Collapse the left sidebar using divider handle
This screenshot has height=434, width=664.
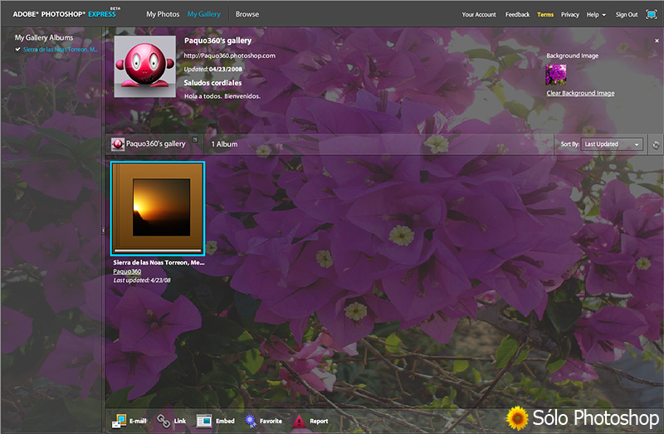tap(103, 230)
